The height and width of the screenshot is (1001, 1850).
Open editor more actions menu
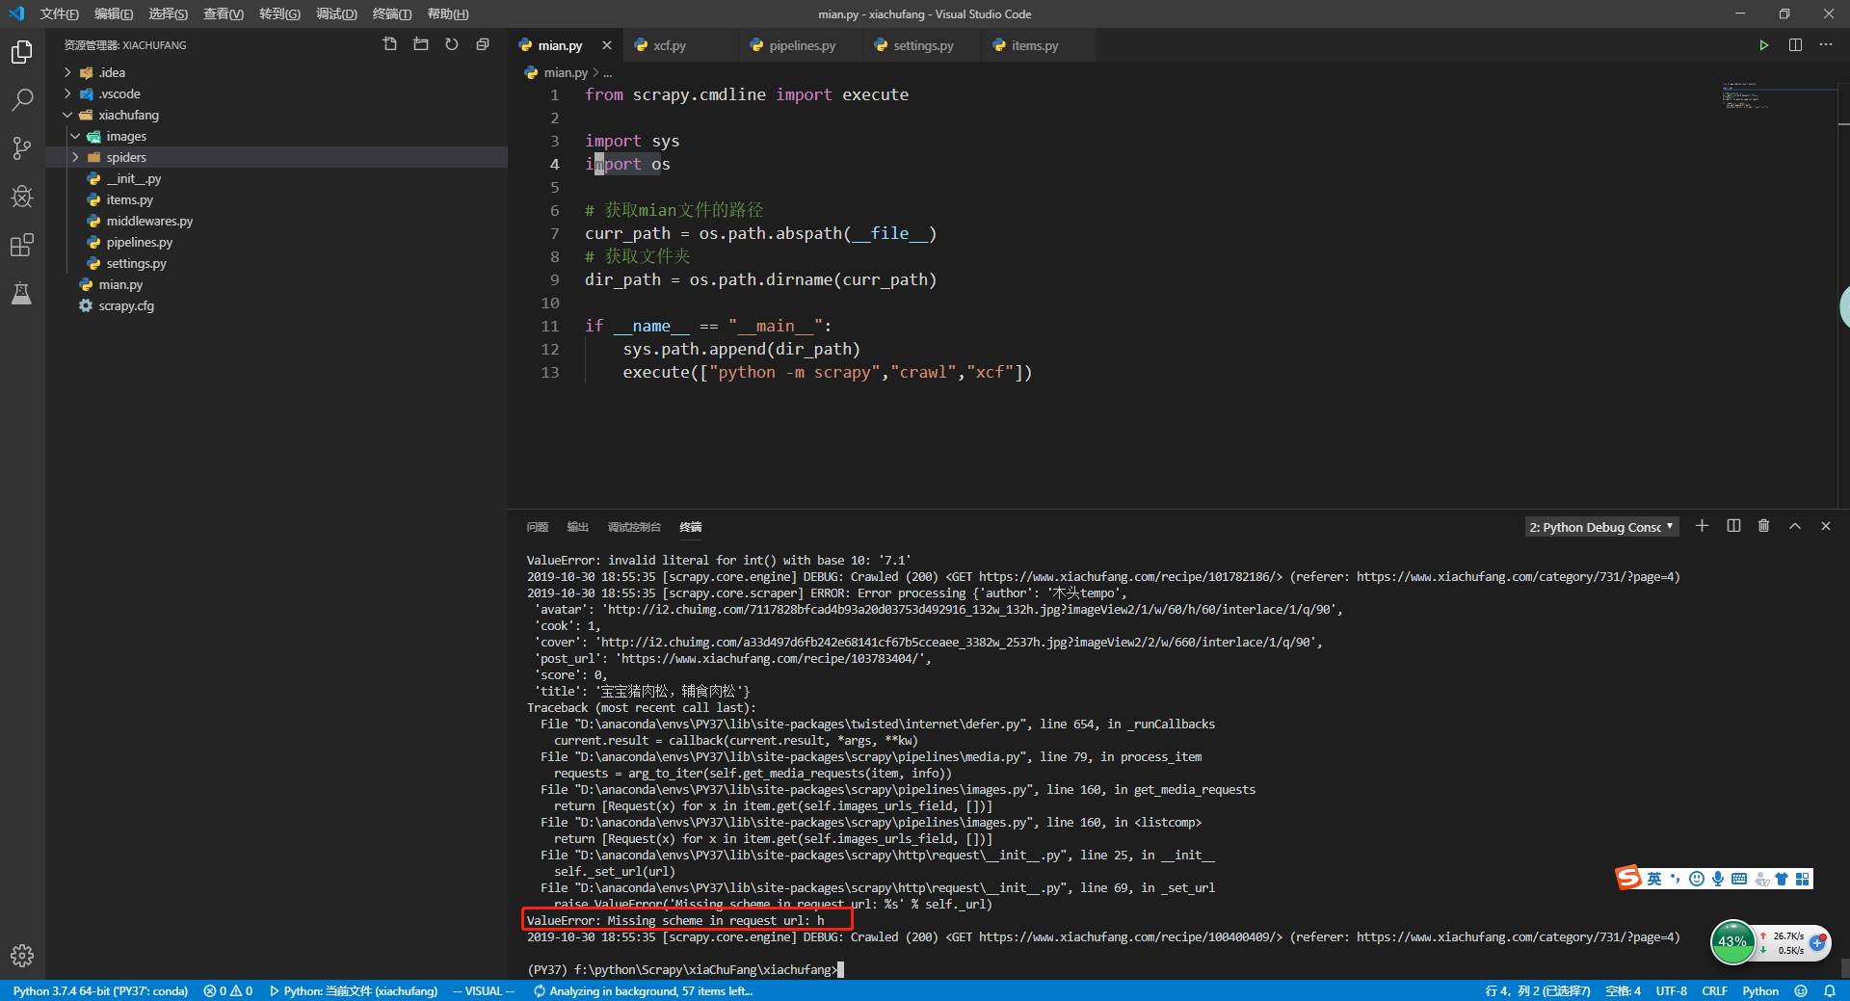coord(1826,45)
